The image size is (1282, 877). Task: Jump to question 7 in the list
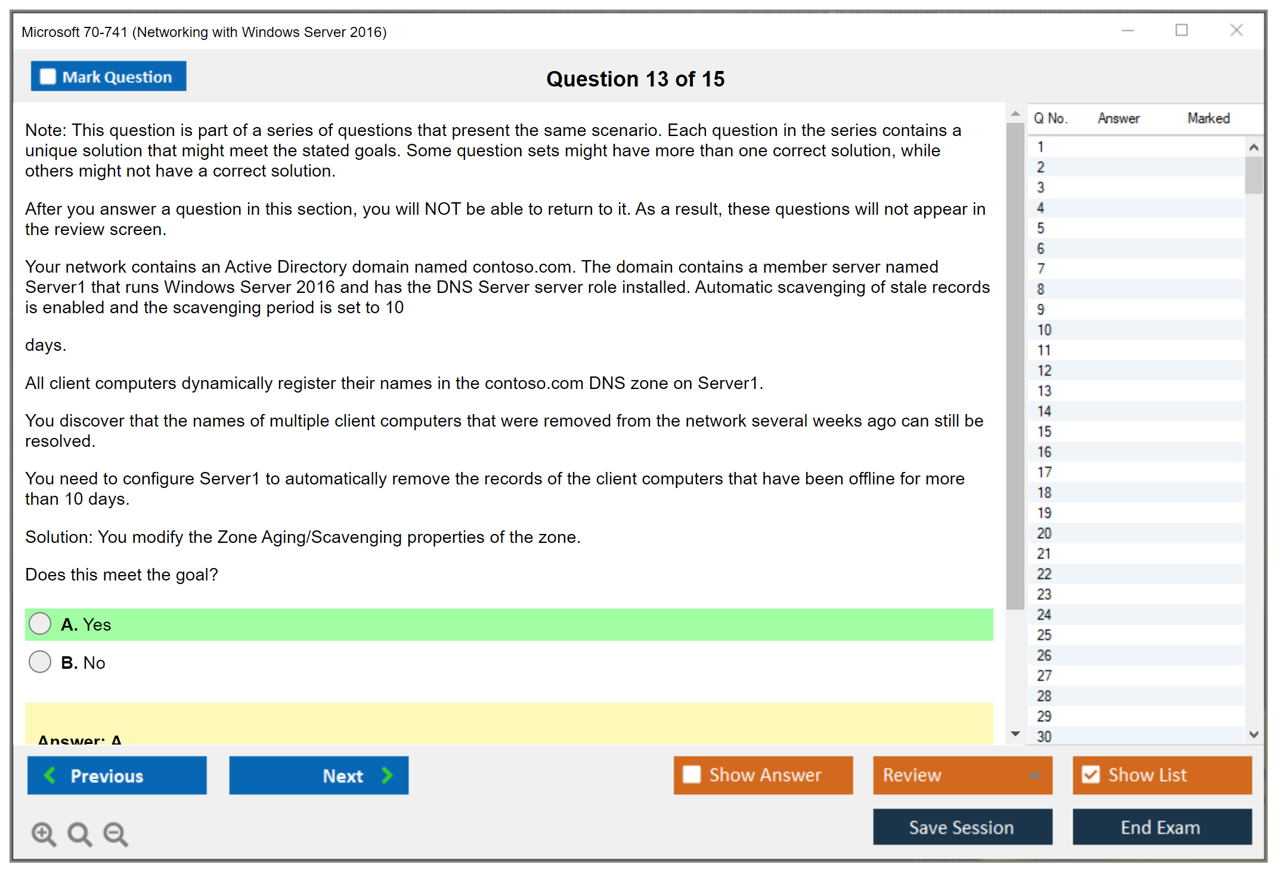point(1041,269)
